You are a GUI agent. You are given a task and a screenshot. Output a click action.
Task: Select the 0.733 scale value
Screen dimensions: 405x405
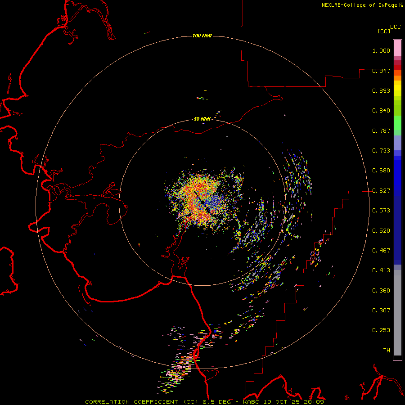(381, 151)
